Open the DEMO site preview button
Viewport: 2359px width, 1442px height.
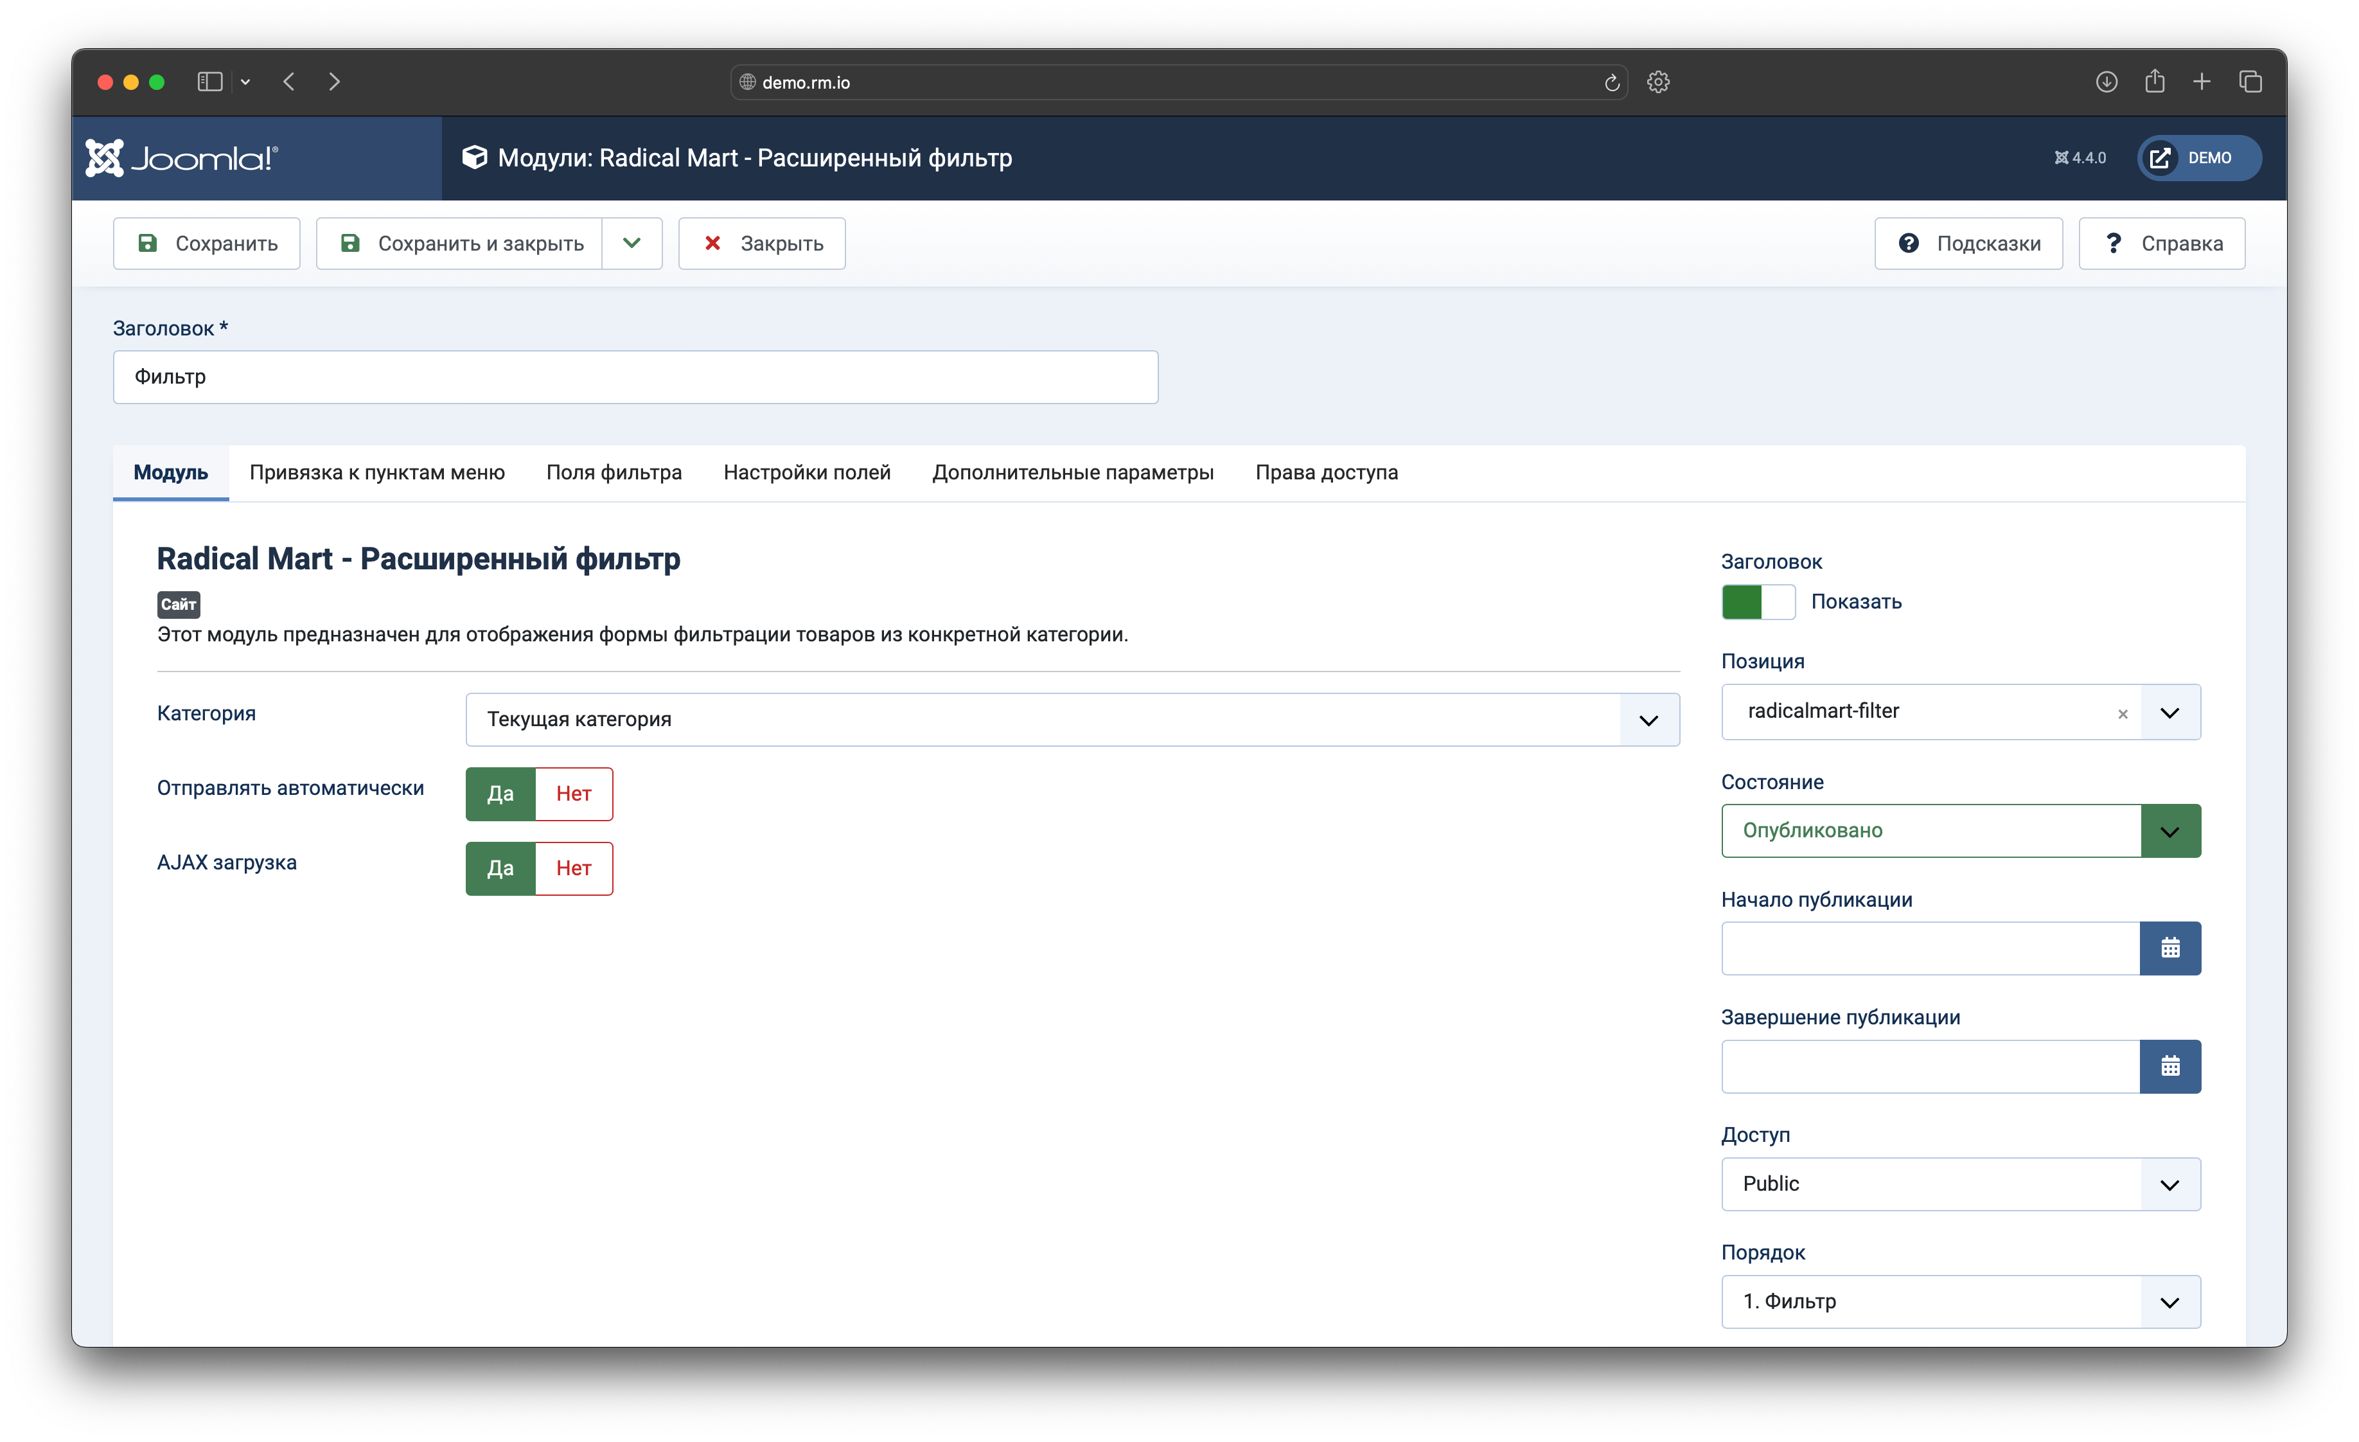tap(2199, 158)
